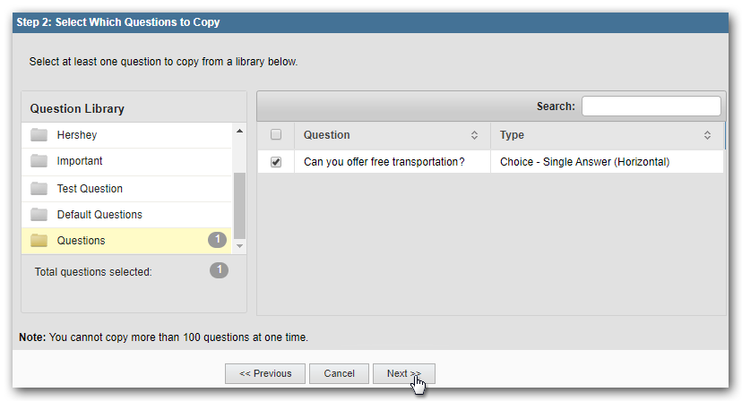Screen dimensions: 742x401
Task: Click the Default Questions folder icon
Action: 39,215
